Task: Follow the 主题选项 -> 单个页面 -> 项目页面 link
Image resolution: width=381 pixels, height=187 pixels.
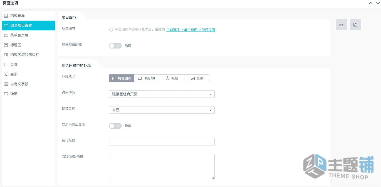Action: tap(190, 30)
